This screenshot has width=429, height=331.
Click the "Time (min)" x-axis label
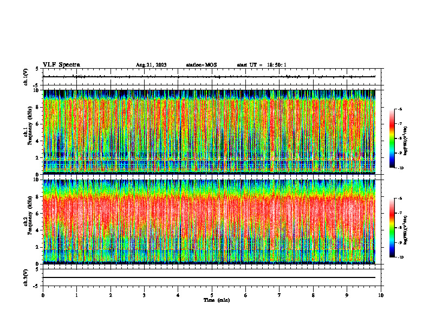point(217,300)
